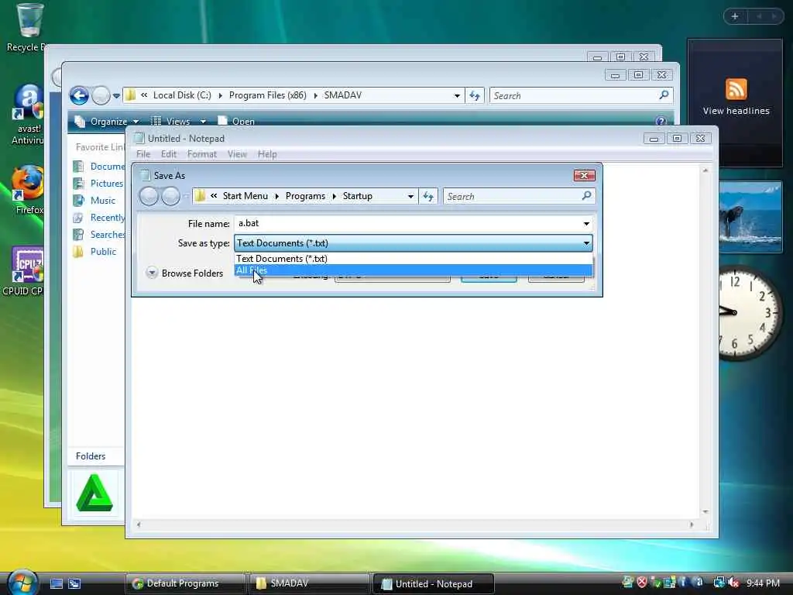Refresh the Save As folder location

click(428, 196)
